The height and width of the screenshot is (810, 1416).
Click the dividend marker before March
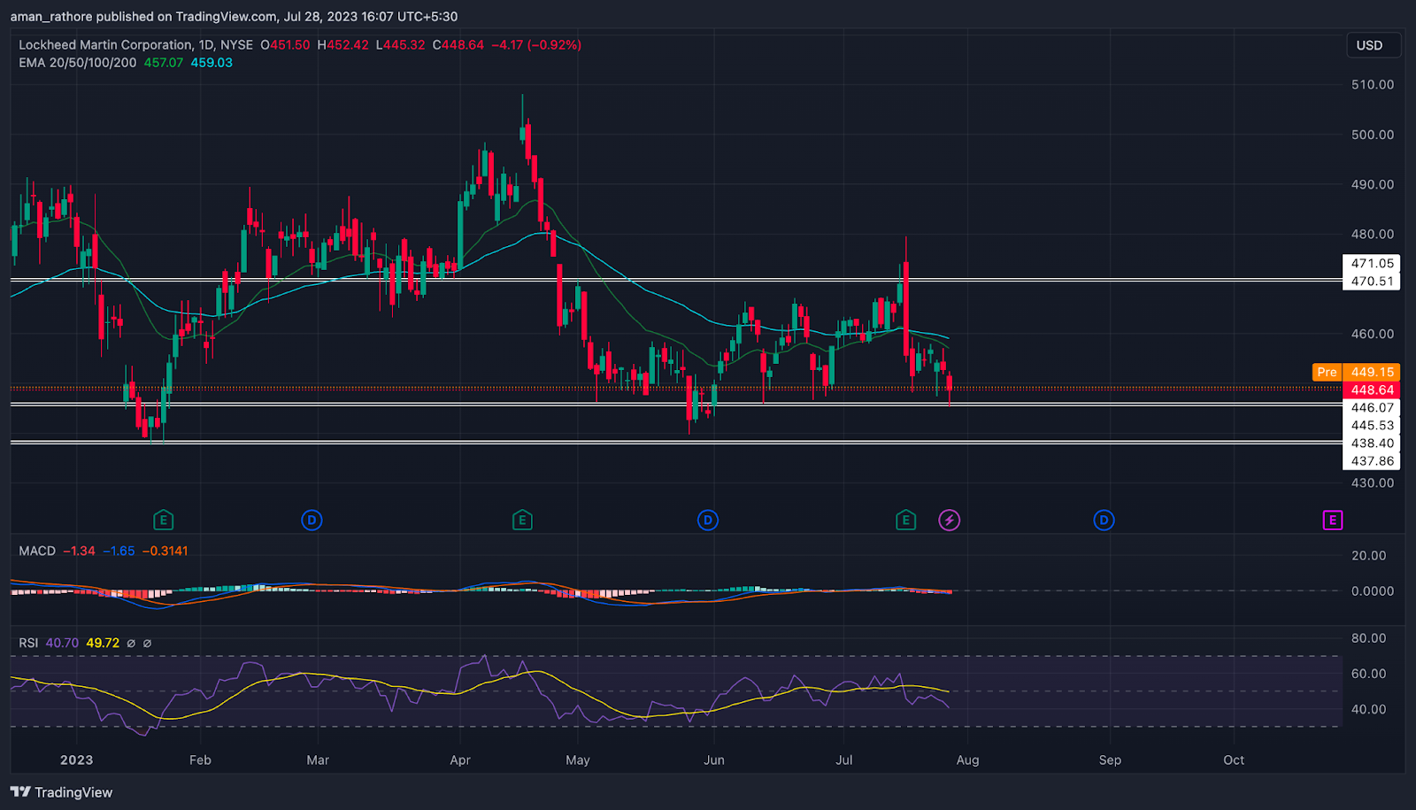pos(312,520)
